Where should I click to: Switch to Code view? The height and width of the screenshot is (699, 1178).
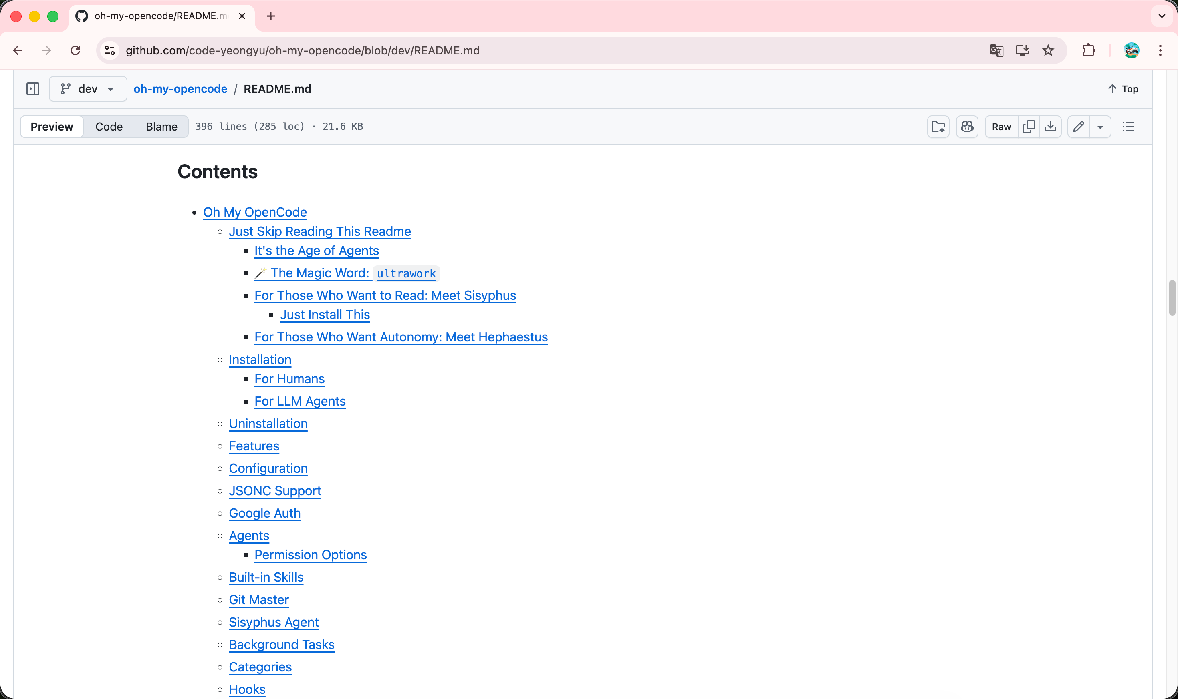(109, 127)
